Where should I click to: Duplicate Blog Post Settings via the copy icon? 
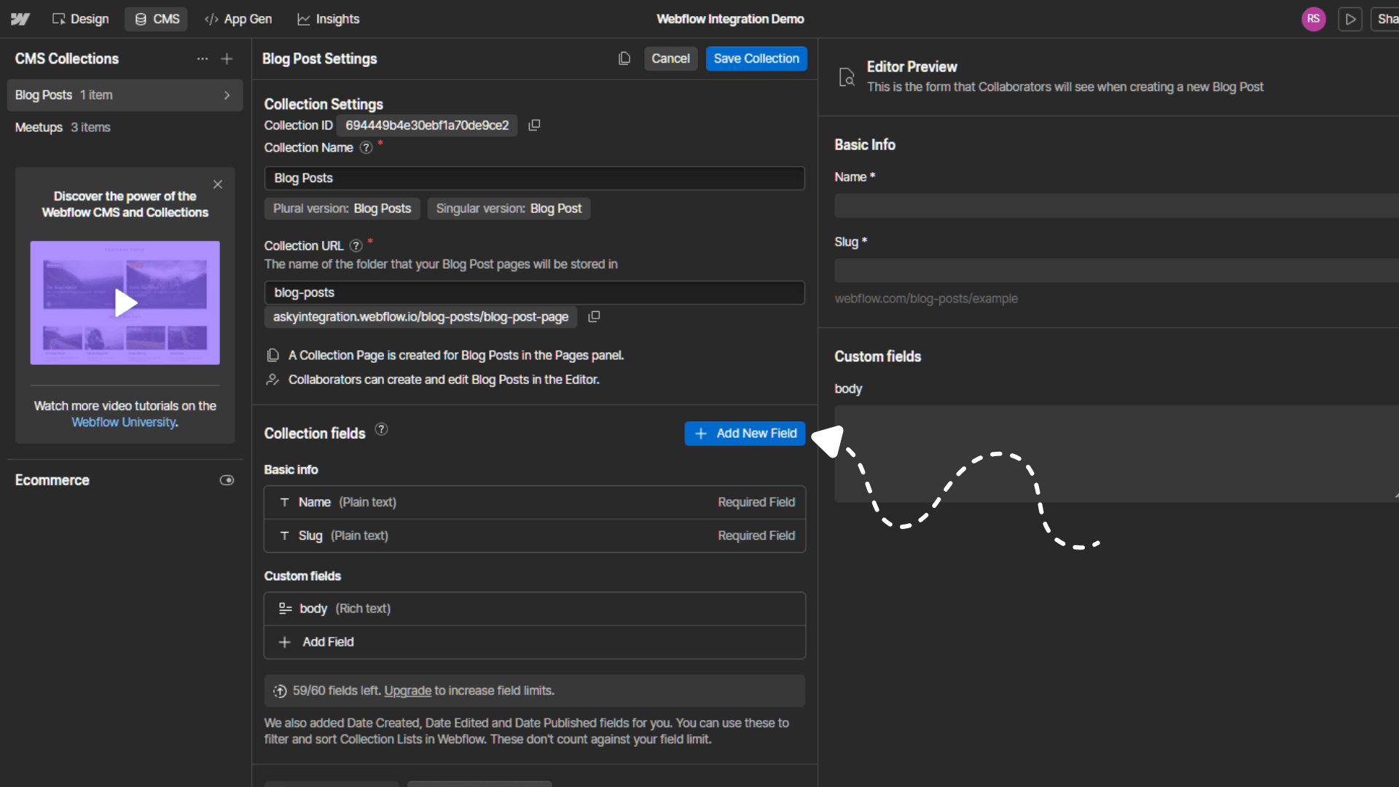point(624,58)
